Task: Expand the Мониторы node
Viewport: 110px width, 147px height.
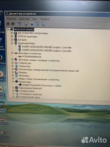Action: (13, 75)
